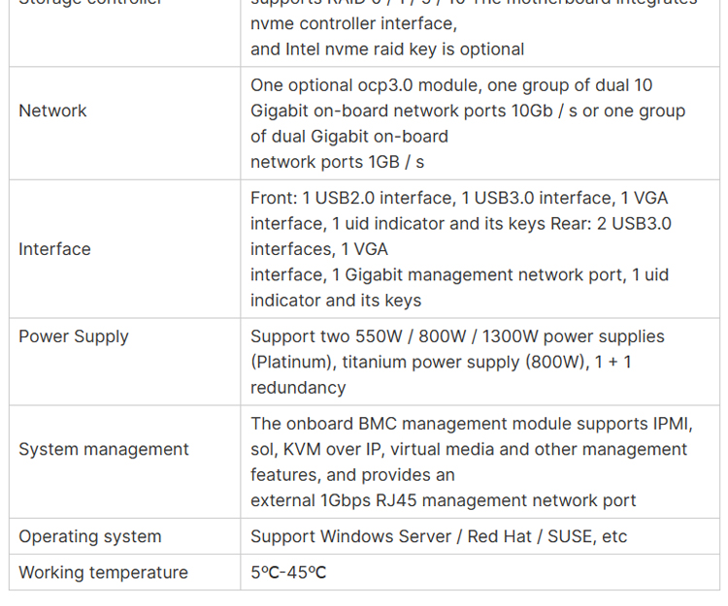The image size is (728, 606).
Task: Click the Support Windows Server / Red Hat text
Action: tap(391, 536)
